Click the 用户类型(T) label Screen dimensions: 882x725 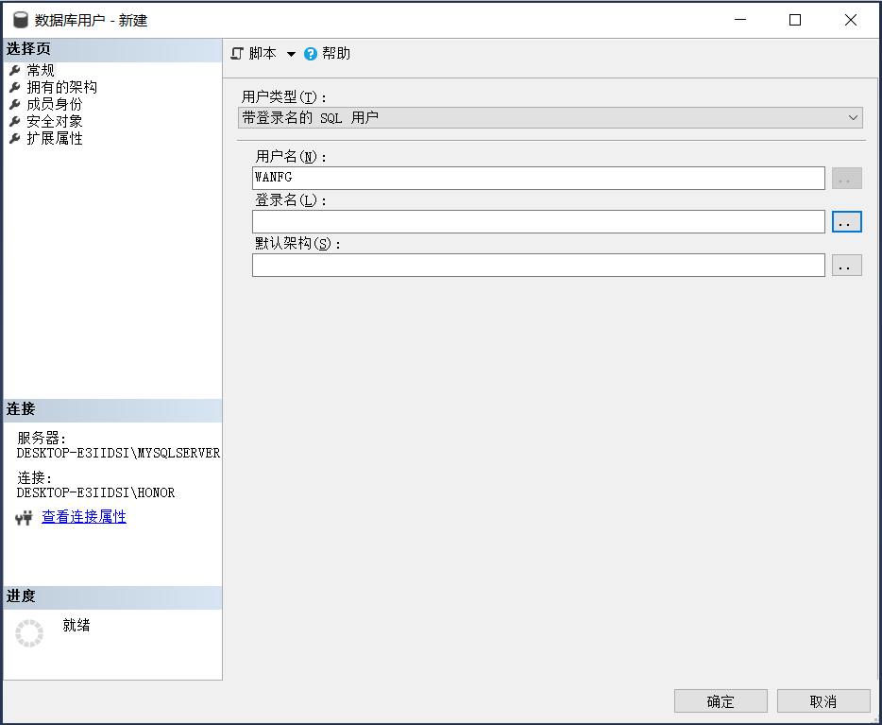(x=284, y=96)
